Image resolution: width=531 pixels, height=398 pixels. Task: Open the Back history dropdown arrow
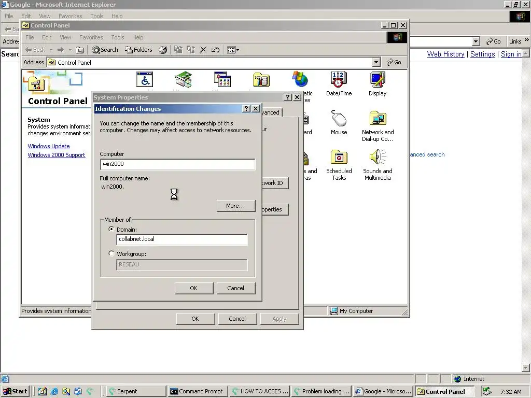pos(51,50)
